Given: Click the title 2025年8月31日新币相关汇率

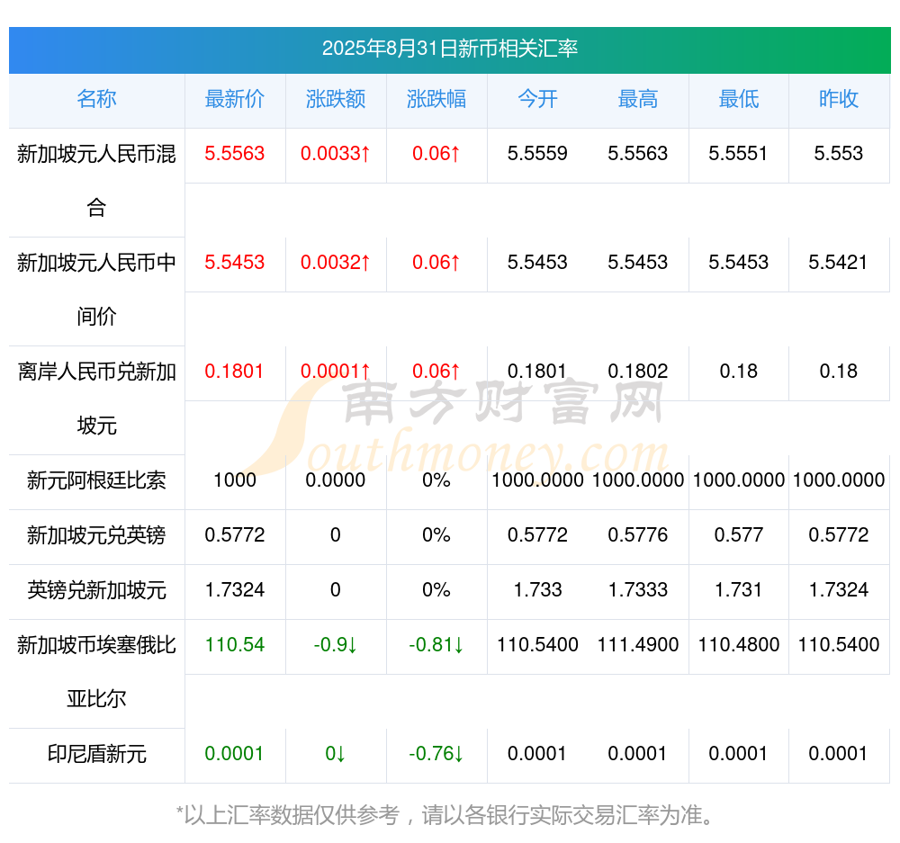Looking at the screenshot, I should (449, 49).
